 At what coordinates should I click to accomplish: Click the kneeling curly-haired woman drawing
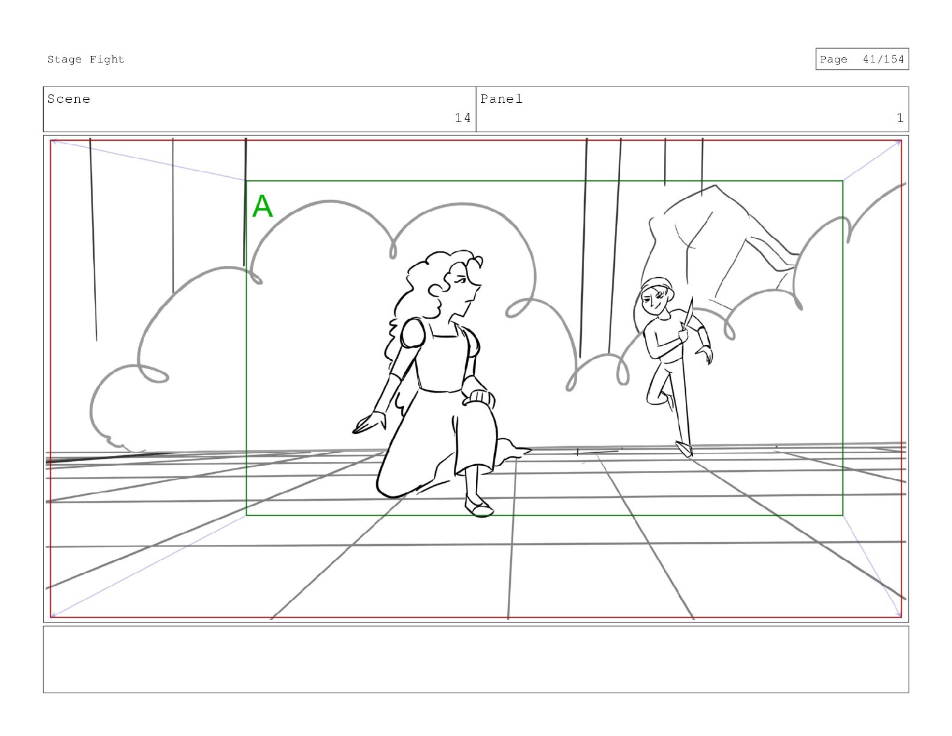point(442,383)
